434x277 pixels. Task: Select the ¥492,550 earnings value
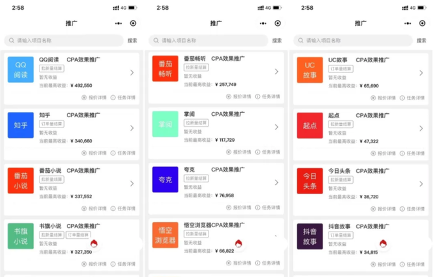click(x=82, y=85)
